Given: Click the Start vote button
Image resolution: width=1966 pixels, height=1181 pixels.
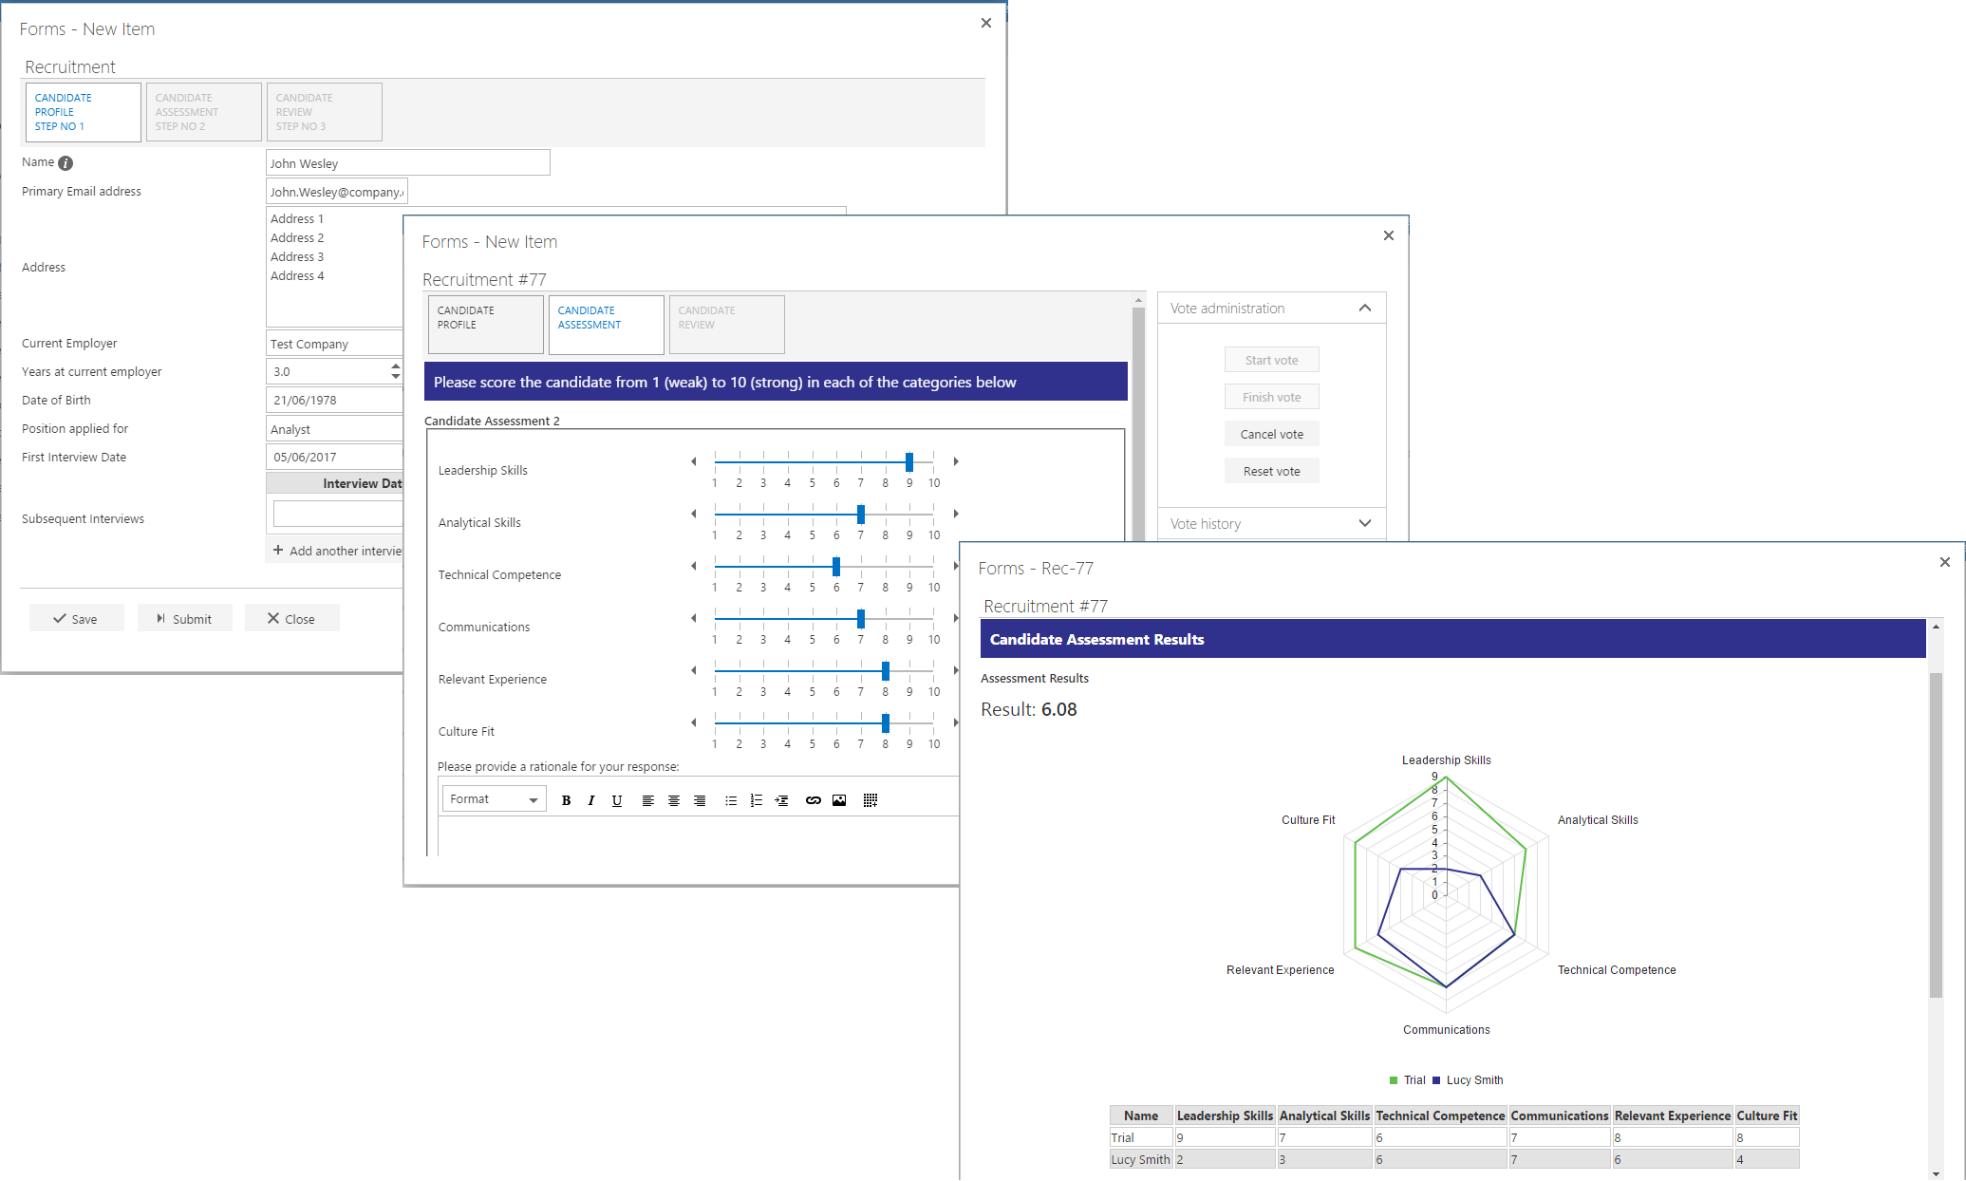Looking at the screenshot, I should (x=1271, y=360).
